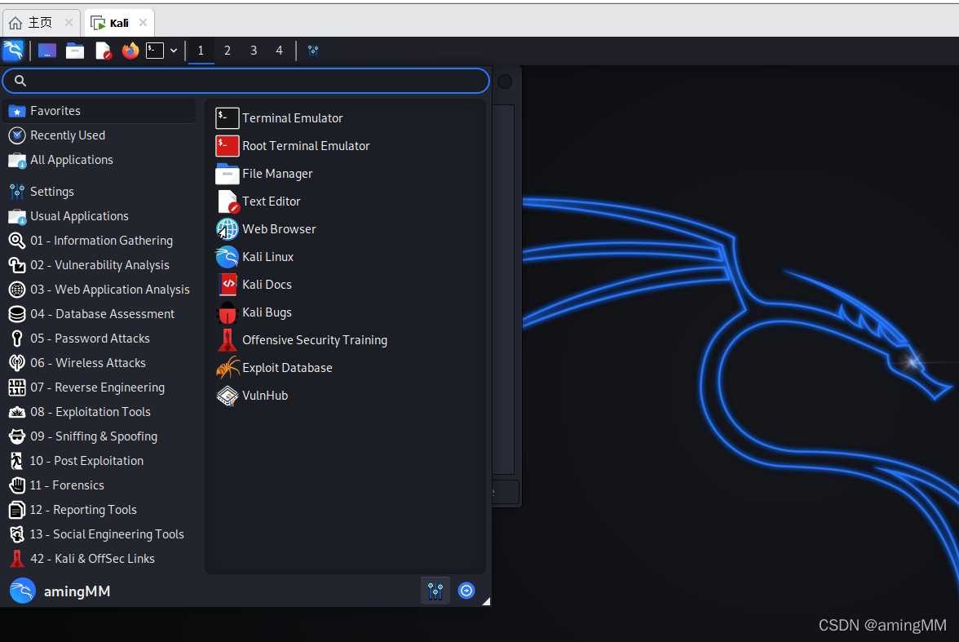Launch Root Terminal Emulator
Screen dimensions: 959x642
tap(346, 146)
